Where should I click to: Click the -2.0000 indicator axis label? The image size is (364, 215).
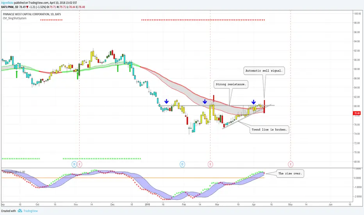coord(357,196)
